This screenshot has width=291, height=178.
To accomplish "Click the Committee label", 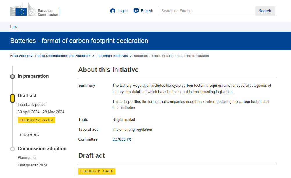I will point(88,139).
